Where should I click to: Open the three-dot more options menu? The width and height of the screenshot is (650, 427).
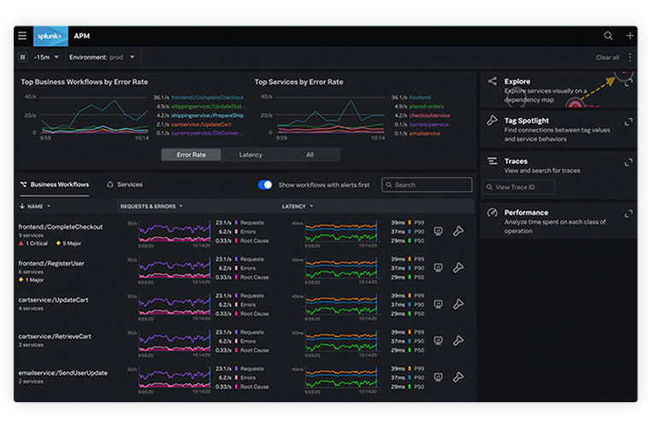(x=630, y=57)
